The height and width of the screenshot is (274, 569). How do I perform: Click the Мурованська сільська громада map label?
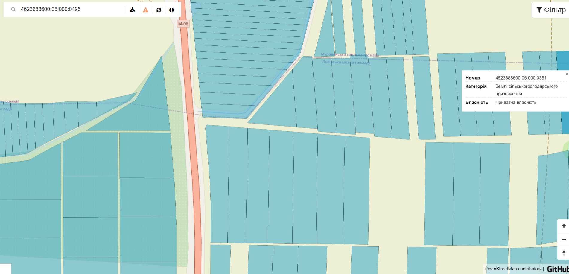click(x=350, y=55)
